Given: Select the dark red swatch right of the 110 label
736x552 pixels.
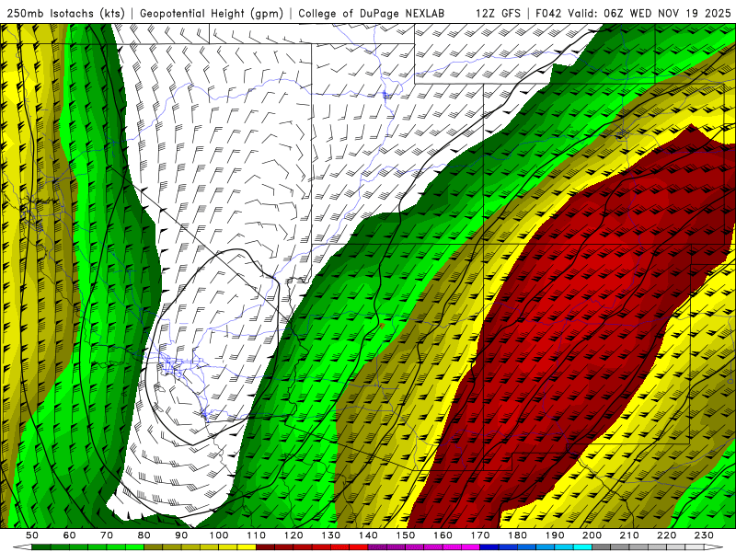Looking at the screenshot, I should [265, 547].
